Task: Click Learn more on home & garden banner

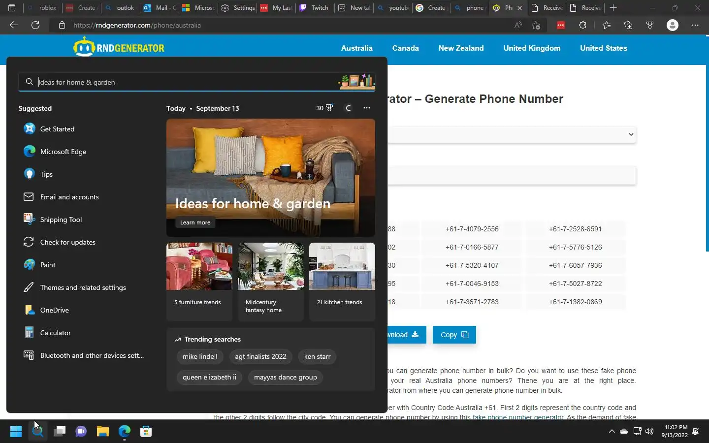Action: [195, 222]
